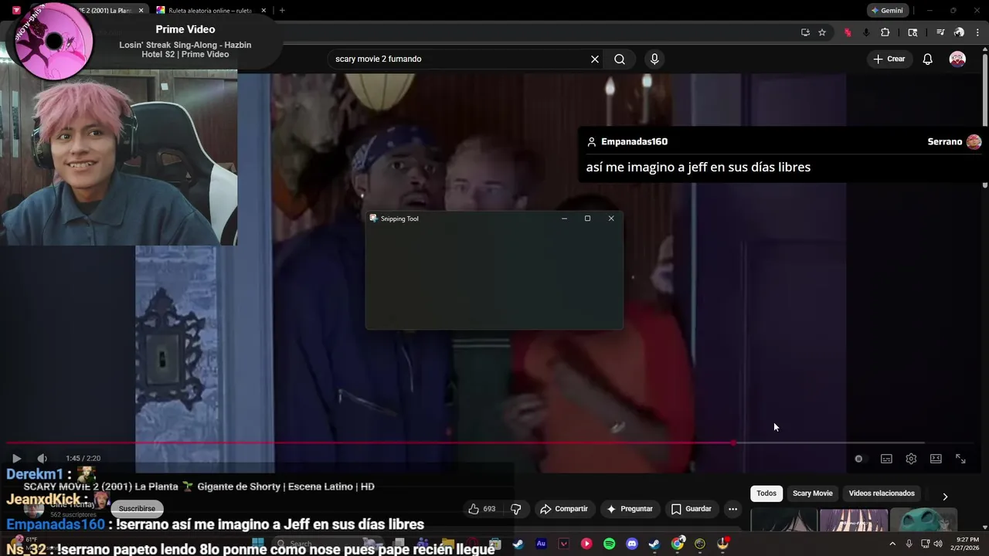Open Adobe Audition from taskbar
The image size is (989, 556).
541,544
